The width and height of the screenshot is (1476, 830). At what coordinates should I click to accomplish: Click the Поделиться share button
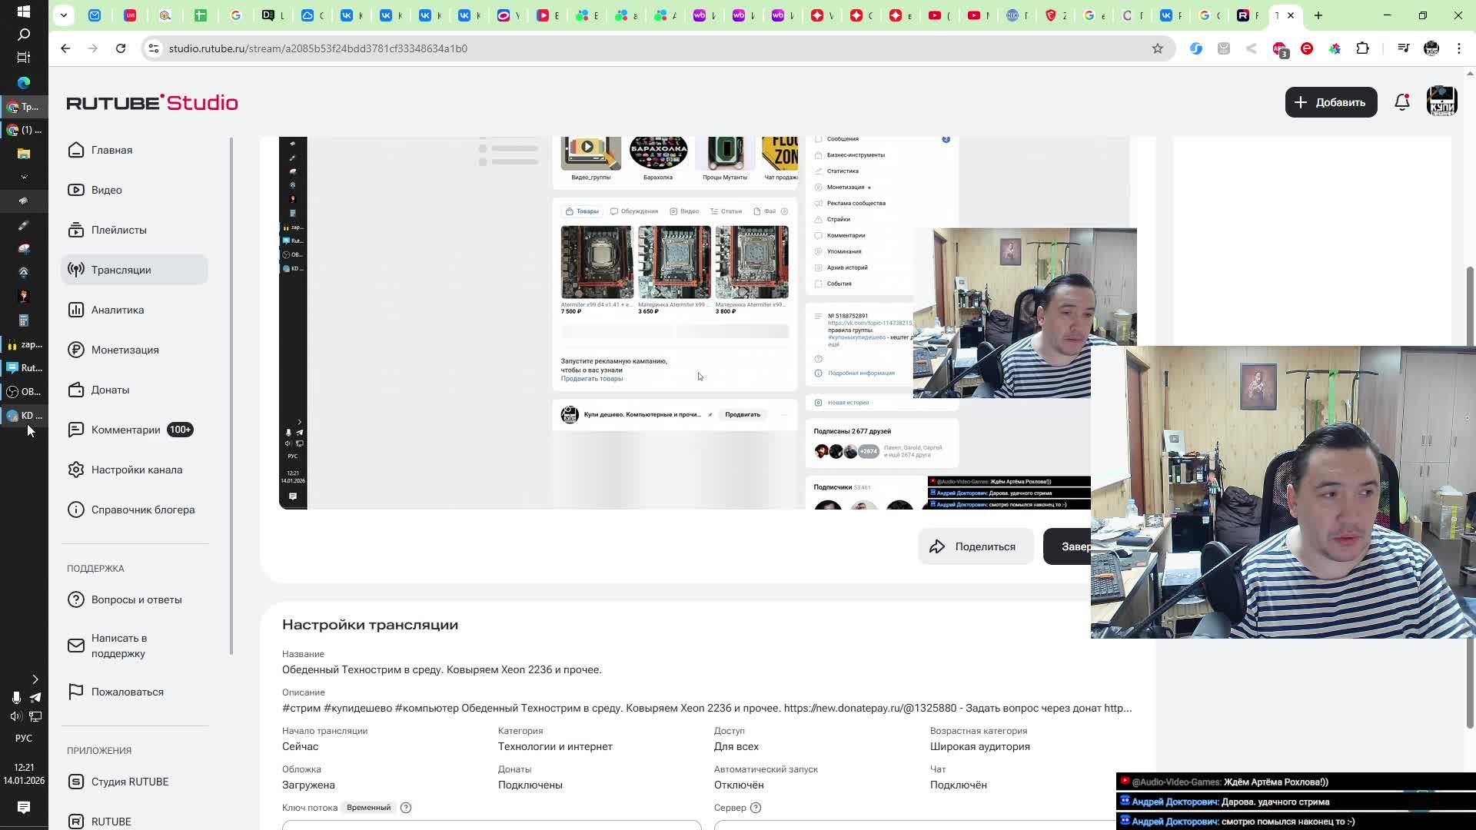pos(975,546)
